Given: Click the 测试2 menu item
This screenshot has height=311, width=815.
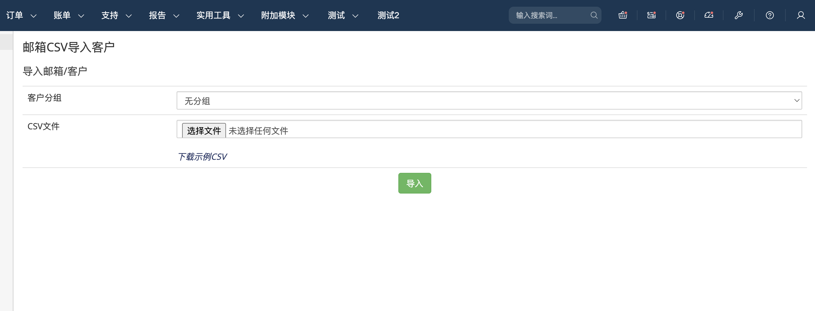Looking at the screenshot, I should pos(388,15).
